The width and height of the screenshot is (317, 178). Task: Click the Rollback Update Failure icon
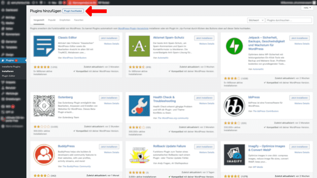point(139,155)
